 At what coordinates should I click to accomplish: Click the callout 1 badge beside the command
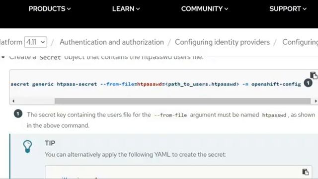pos(308,83)
